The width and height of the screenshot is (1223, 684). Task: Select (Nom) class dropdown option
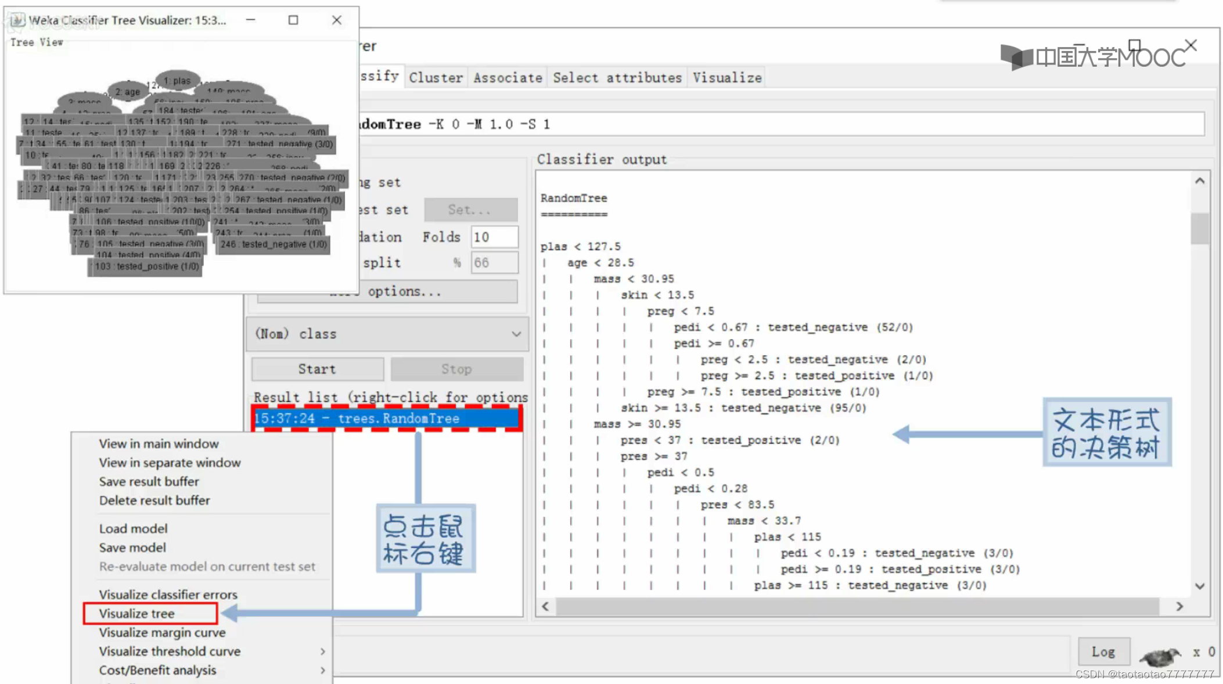coord(387,334)
